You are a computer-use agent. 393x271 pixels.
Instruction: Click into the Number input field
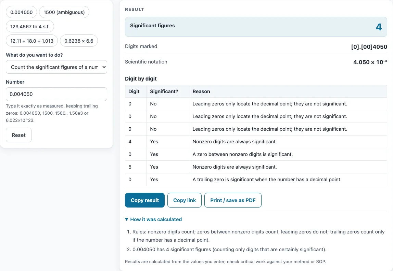click(x=56, y=94)
